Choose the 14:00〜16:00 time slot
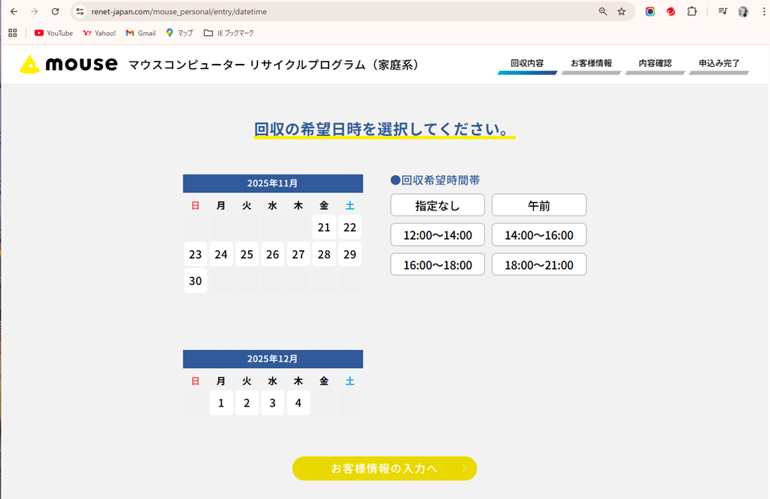 tap(538, 235)
